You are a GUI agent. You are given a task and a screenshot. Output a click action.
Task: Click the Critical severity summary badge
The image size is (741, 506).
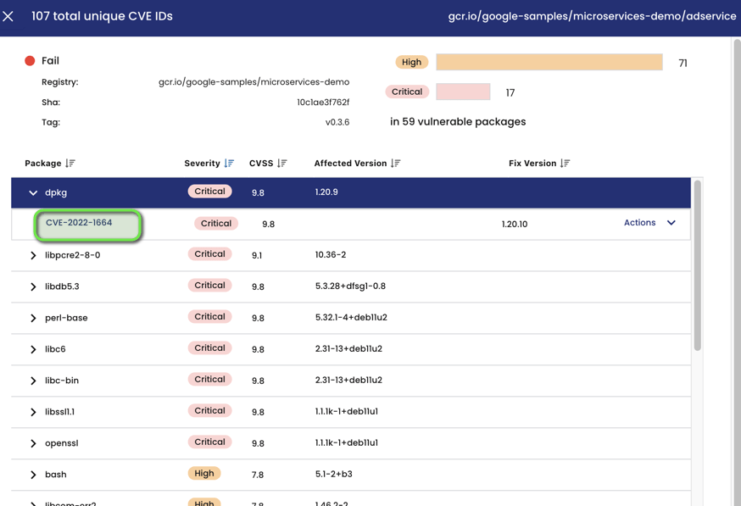coord(407,92)
